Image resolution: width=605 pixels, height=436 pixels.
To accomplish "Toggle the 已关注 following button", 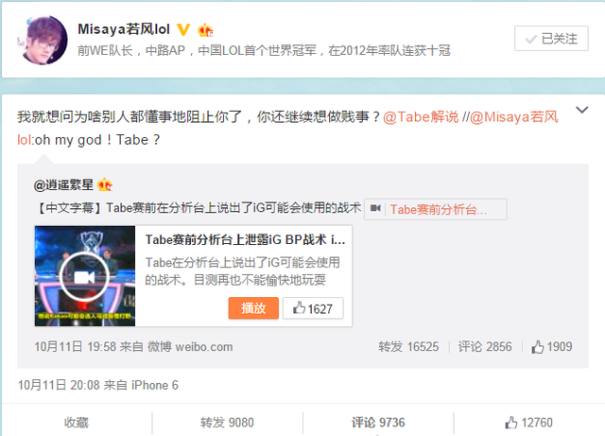I will (551, 39).
